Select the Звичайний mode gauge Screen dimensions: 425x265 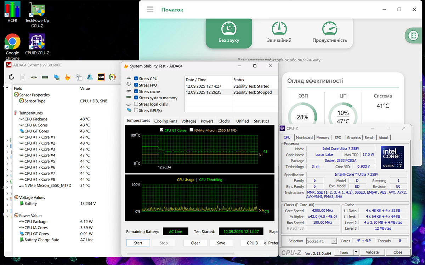(279, 33)
